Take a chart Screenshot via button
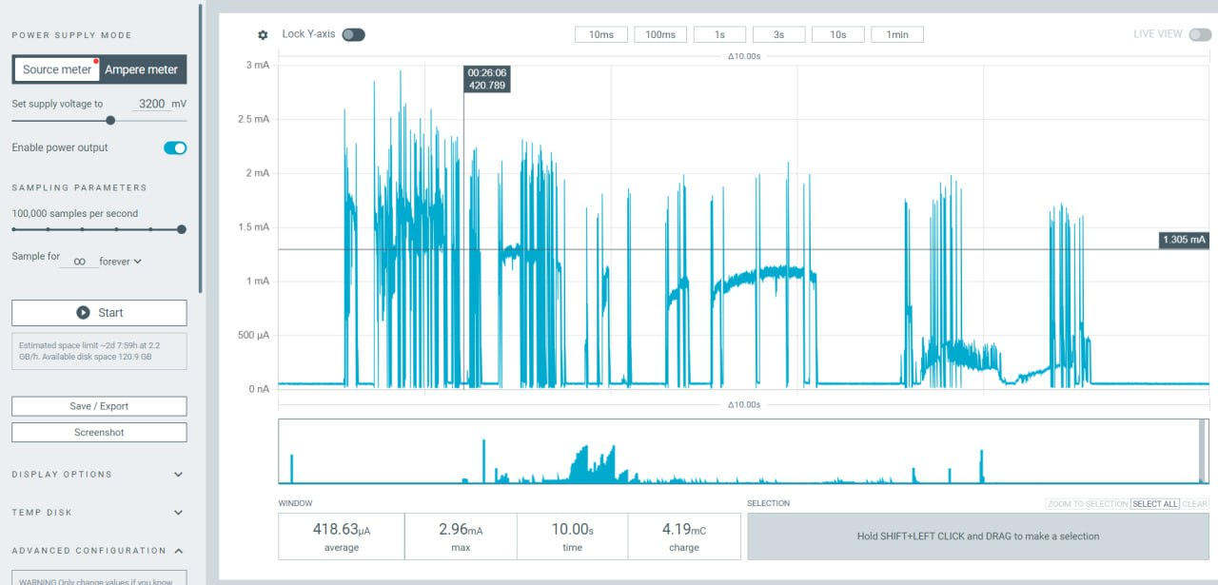This screenshot has width=1218, height=585. click(99, 432)
